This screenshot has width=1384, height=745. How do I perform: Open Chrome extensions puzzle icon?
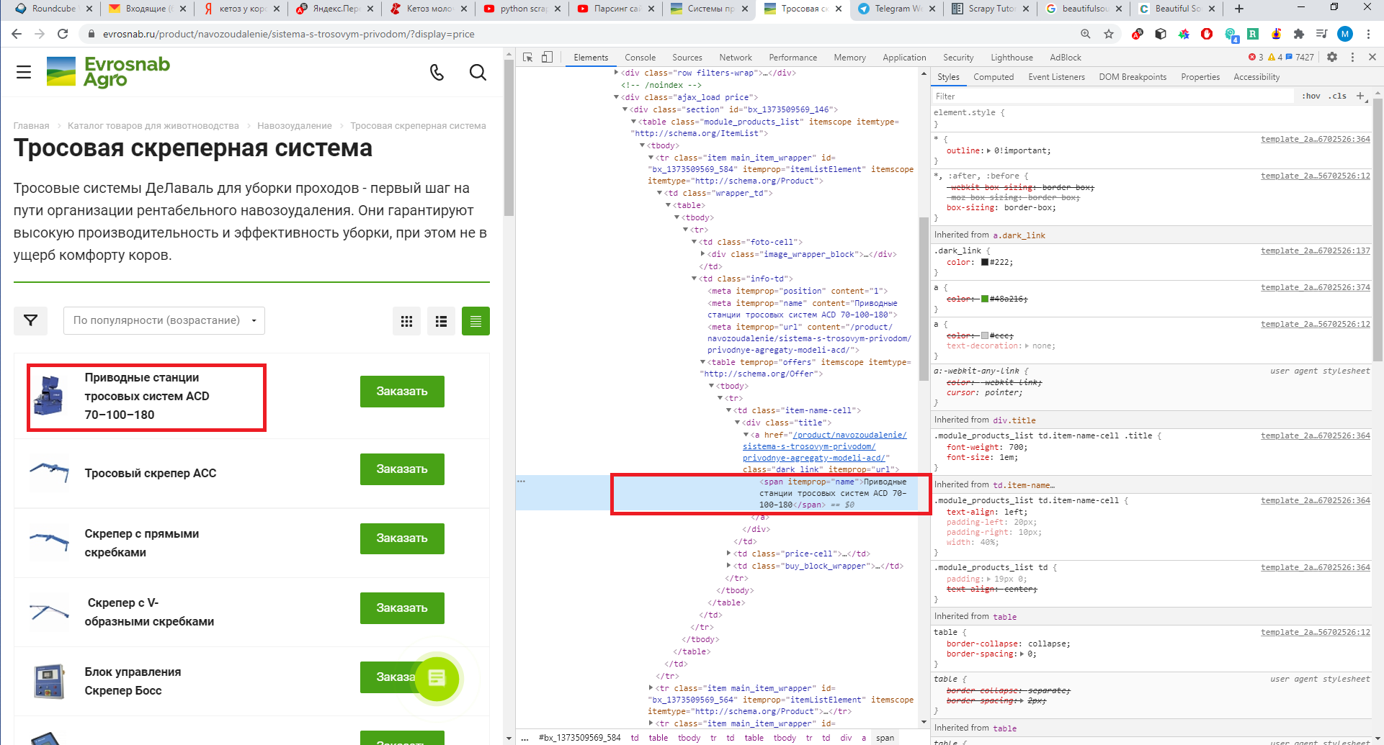[1299, 34]
